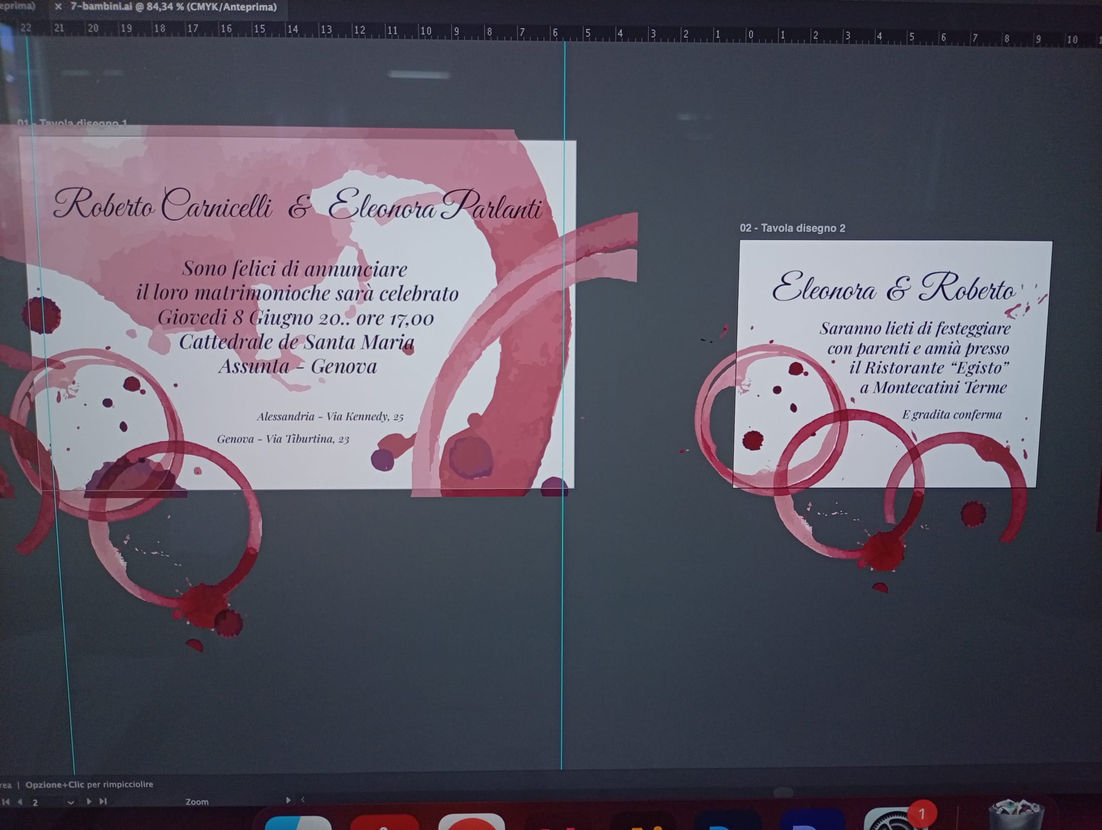Select the Eleonora & Roberto heading text

tap(893, 288)
